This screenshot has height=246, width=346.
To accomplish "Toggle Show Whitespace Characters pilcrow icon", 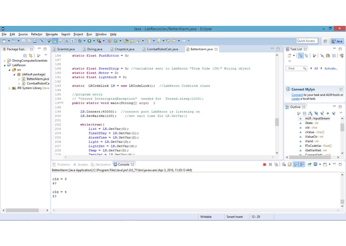I will click(72, 41).
